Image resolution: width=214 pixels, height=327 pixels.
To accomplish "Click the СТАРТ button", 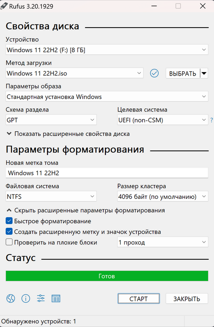I will 139,299.
